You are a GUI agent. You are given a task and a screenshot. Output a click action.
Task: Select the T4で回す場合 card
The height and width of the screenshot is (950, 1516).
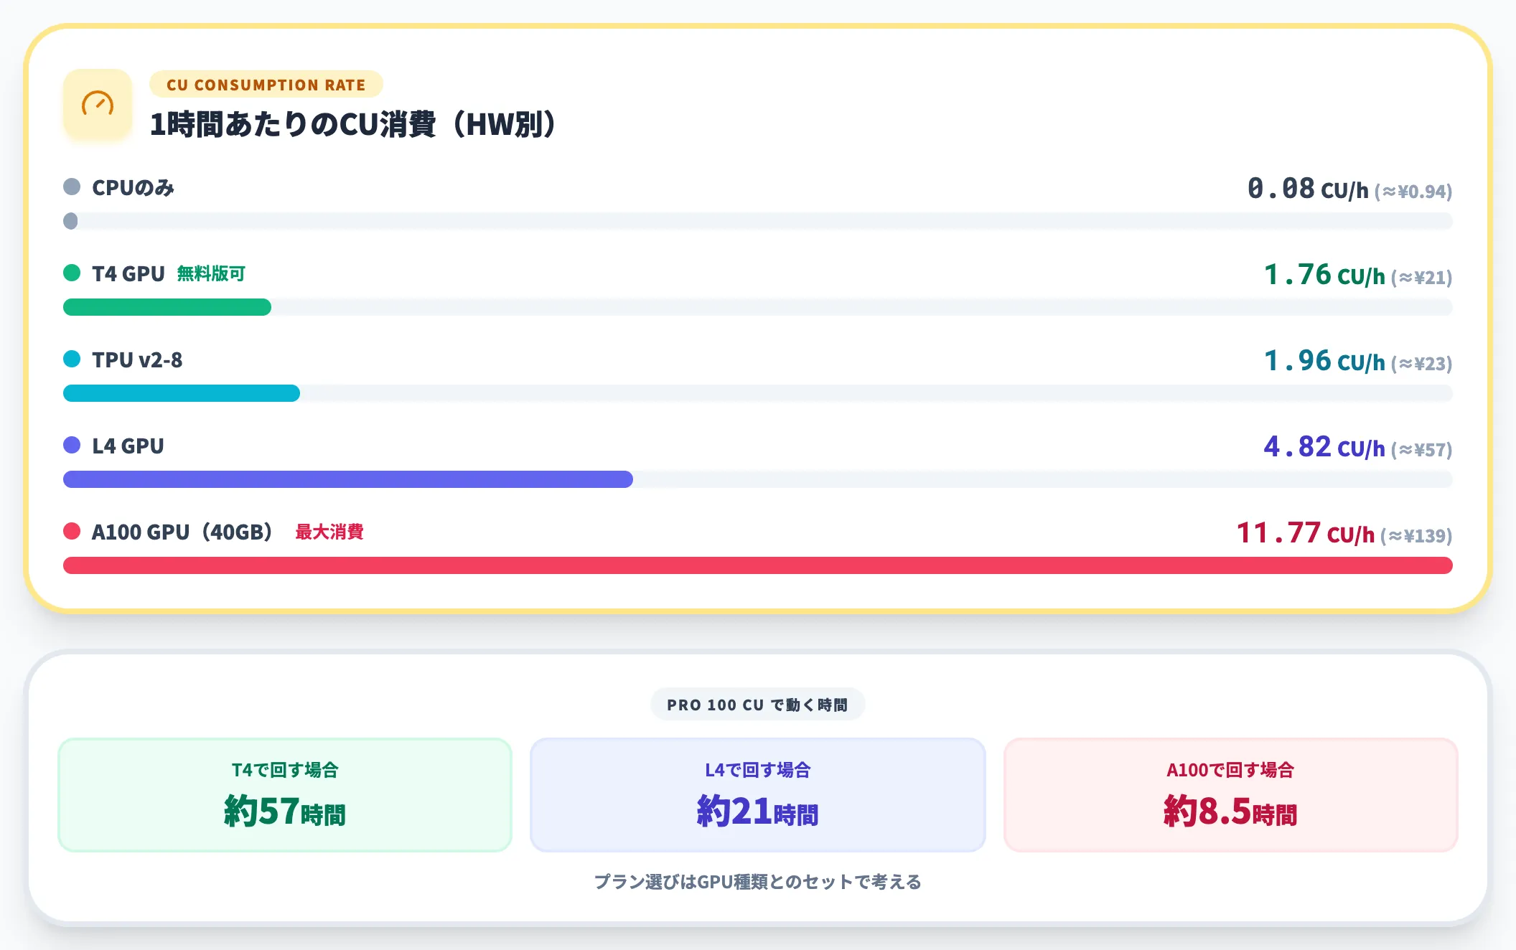285,795
